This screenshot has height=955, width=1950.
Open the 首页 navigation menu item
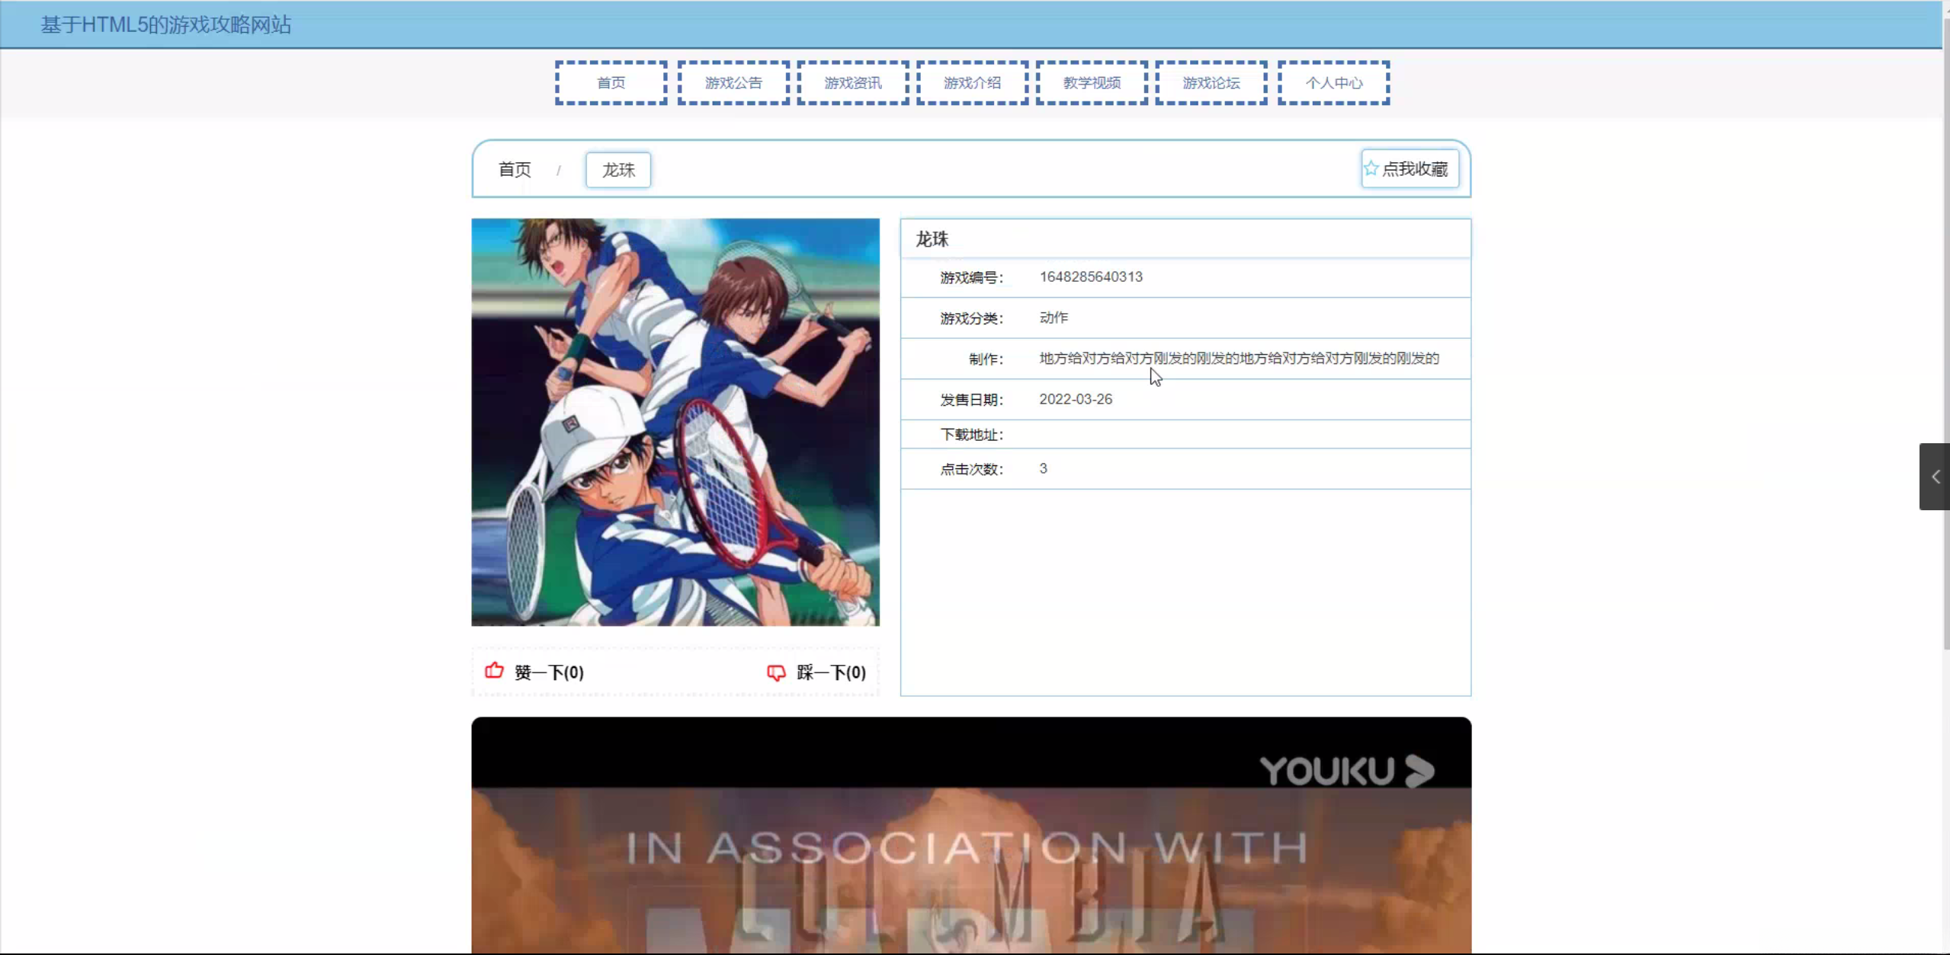611,83
